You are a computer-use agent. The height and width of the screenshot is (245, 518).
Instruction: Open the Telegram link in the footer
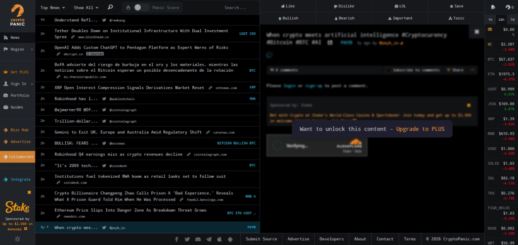tap(209, 239)
